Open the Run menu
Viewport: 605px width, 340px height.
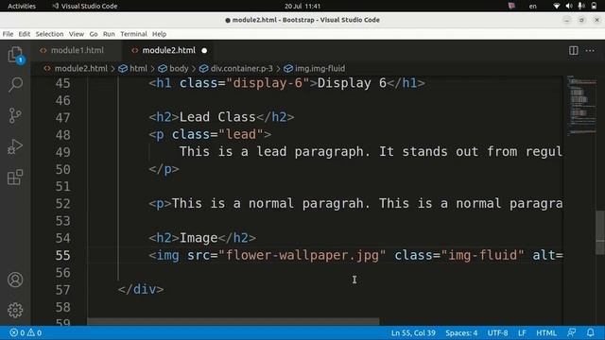click(x=109, y=34)
